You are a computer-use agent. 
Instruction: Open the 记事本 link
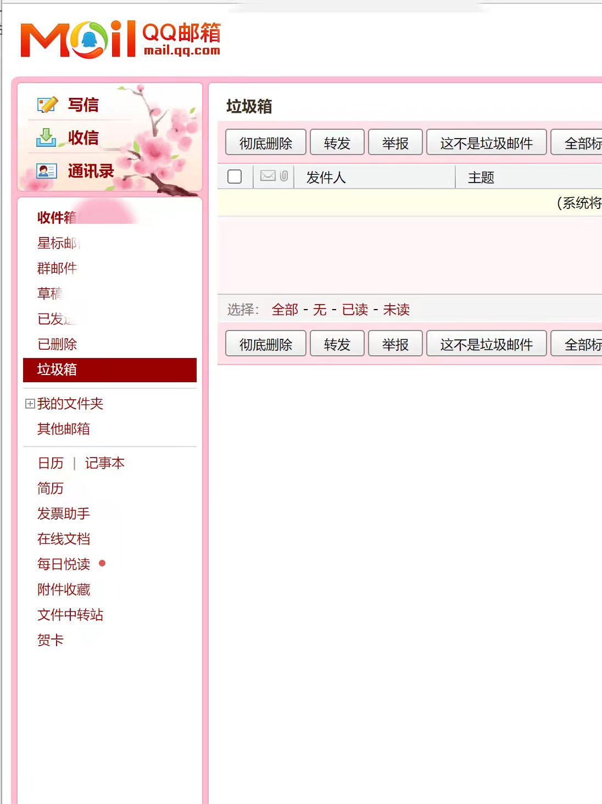pyautogui.click(x=104, y=463)
